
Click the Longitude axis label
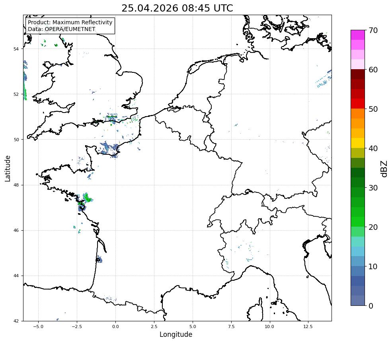(x=176, y=334)
